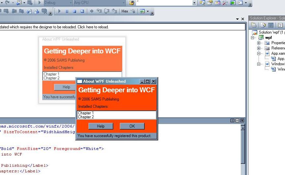Select Chapter 1 in designer preview list
This screenshot has width=285, height=175.
[52, 74]
